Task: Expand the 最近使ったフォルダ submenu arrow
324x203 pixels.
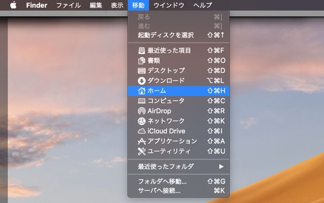Action: (x=221, y=167)
